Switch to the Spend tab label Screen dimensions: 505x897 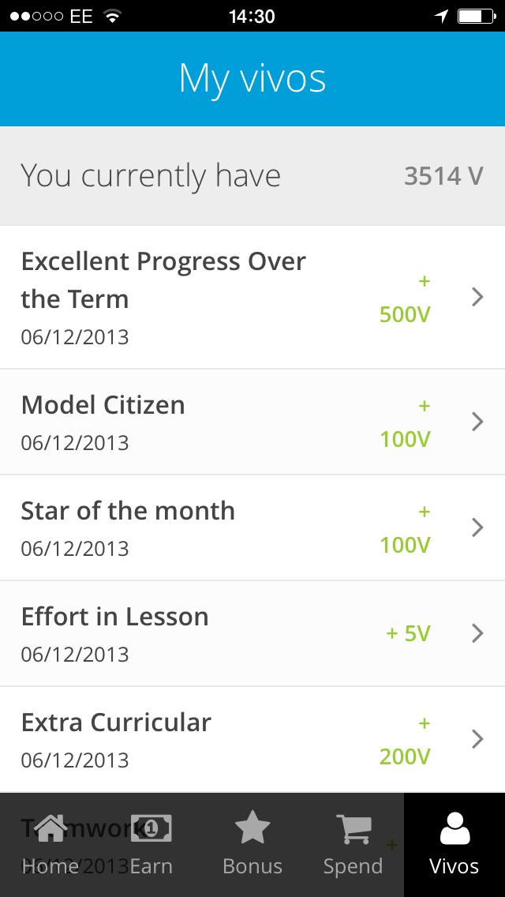coord(353,866)
